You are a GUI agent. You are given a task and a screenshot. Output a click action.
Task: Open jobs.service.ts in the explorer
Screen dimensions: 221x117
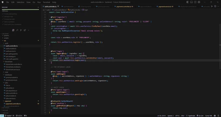click(11, 99)
